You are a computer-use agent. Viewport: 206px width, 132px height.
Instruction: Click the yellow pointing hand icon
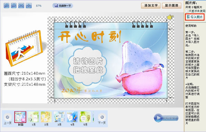[170, 17]
